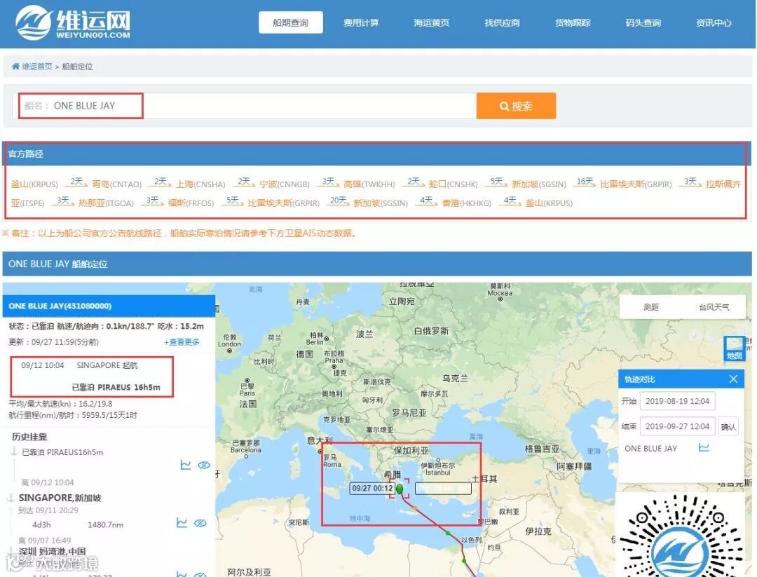Click the 历史挂靠 heading
757x577 pixels.
click(29, 437)
